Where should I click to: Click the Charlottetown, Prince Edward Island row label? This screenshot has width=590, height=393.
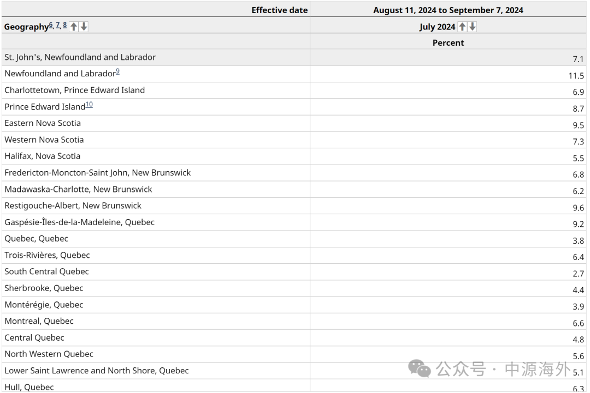click(x=74, y=90)
